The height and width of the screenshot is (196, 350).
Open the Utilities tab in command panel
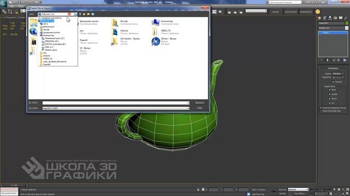(x=346, y=18)
